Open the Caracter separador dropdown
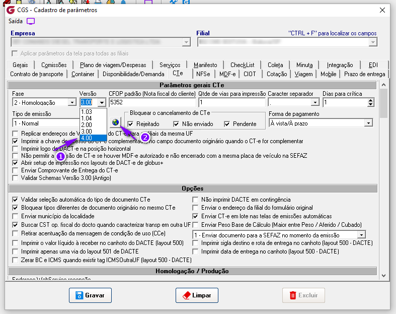The width and height of the screenshot is (396, 314). click(314, 102)
